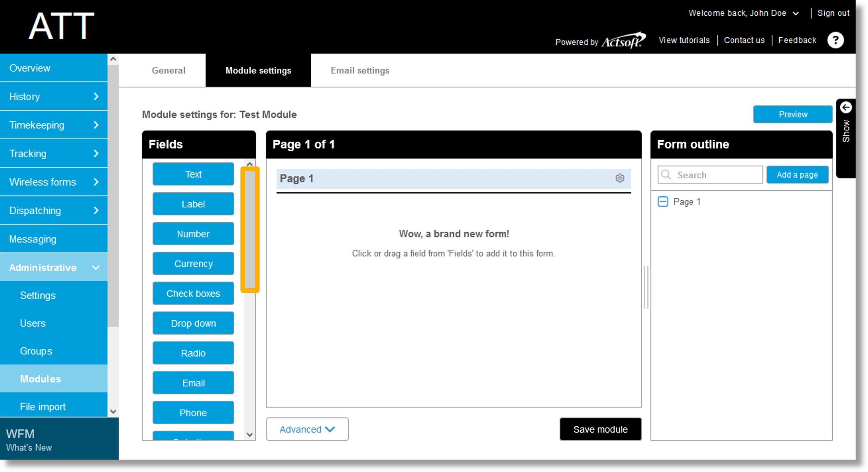Add a Radio field
This screenshot has width=868, height=472.
(193, 353)
